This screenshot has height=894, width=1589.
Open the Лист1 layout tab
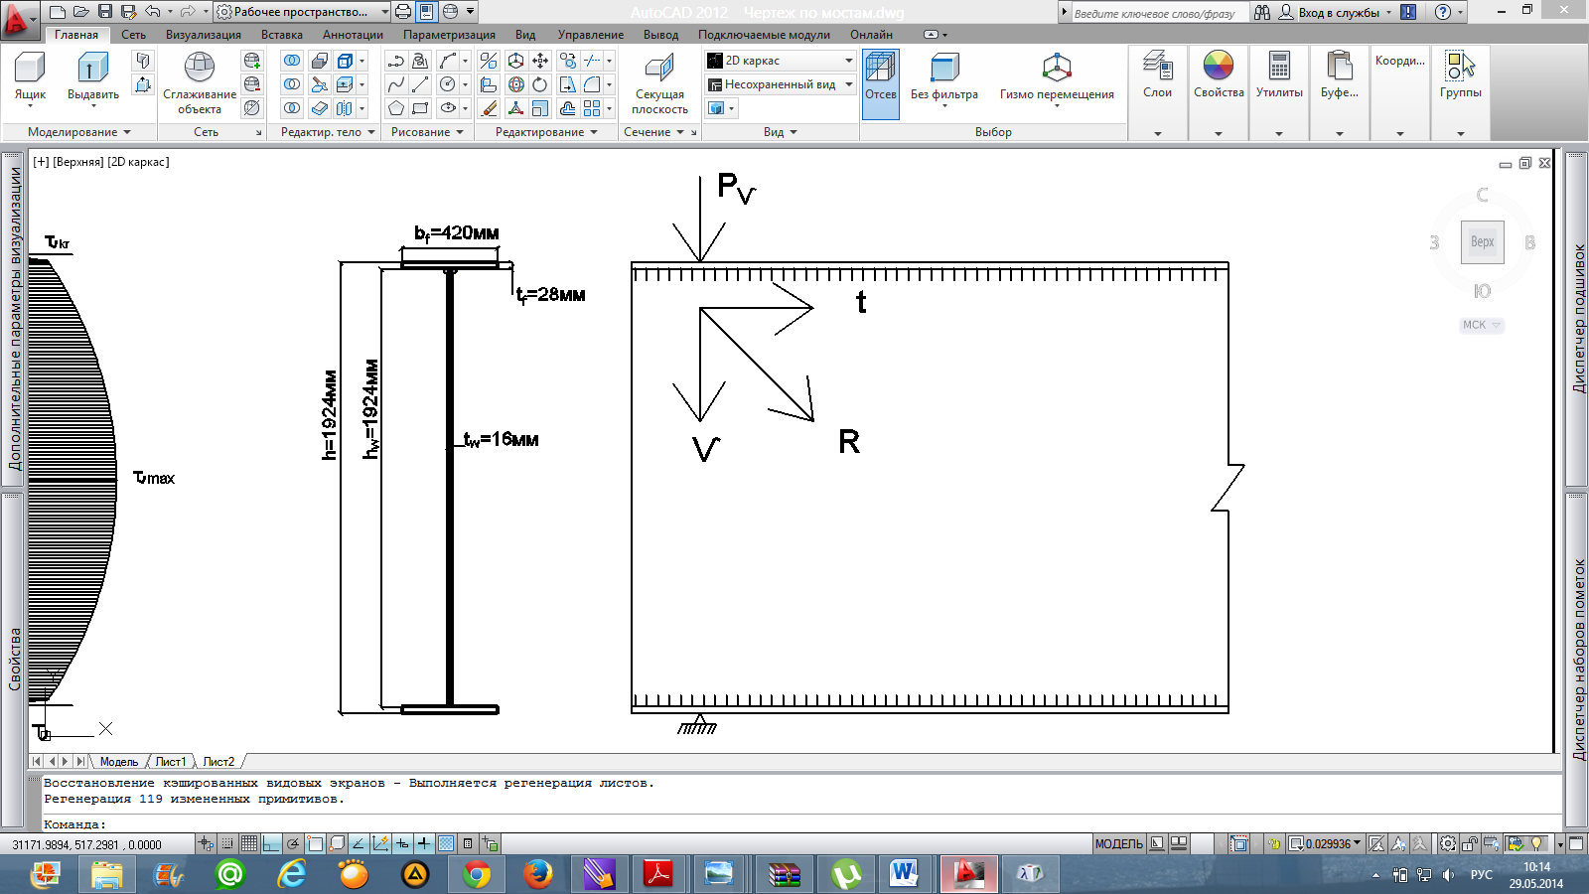click(171, 762)
